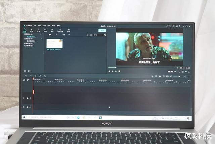Open the Export (导出) menu

(x=54, y=26)
